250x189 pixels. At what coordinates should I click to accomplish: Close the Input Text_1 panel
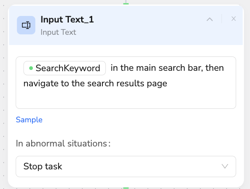[x=234, y=19]
